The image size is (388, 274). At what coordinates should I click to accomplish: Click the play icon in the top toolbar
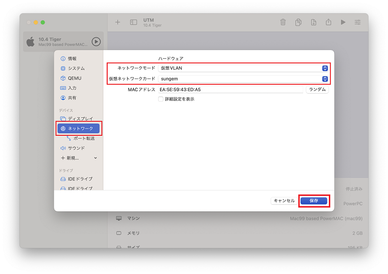pos(343,22)
